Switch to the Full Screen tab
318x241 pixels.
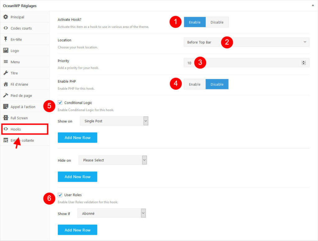click(x=25, y=118)
